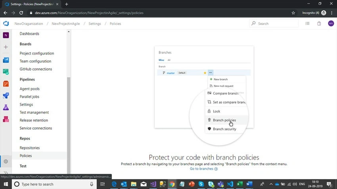Open the Pipelines Settings item

point(26,105)
